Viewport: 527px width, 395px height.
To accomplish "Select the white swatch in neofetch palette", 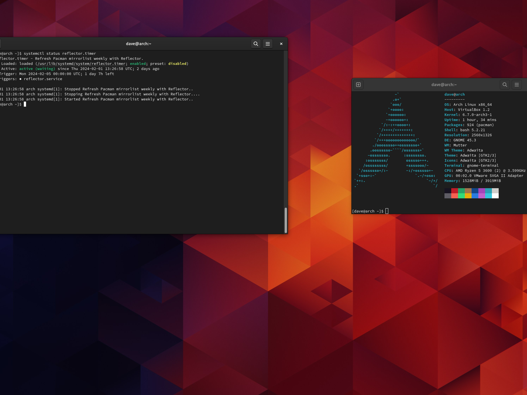I will coord(495,196).
